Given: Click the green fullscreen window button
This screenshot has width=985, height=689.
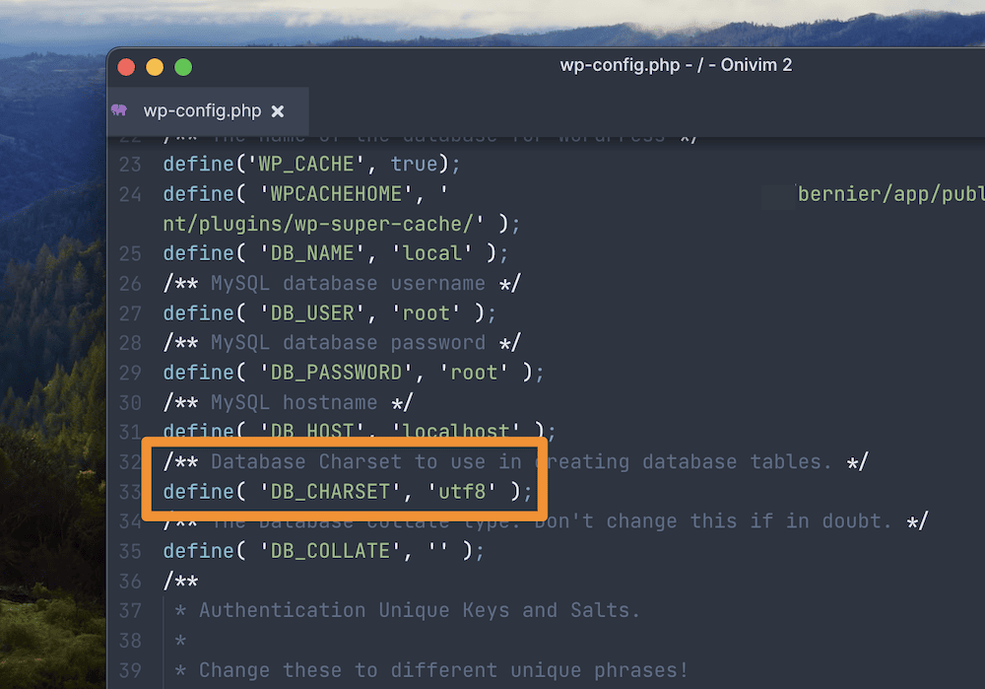Looking at the screenshot, I should [x=183, y=67].
